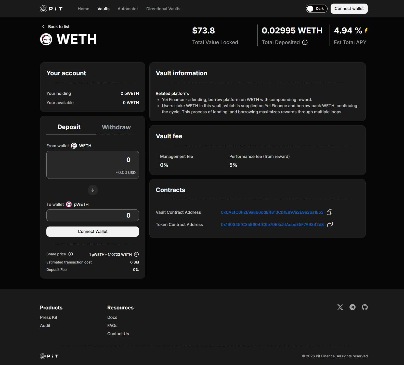Switch to the Withdraw tab
This screenshot has height=365, width=404.
click(x=116, y=127)
